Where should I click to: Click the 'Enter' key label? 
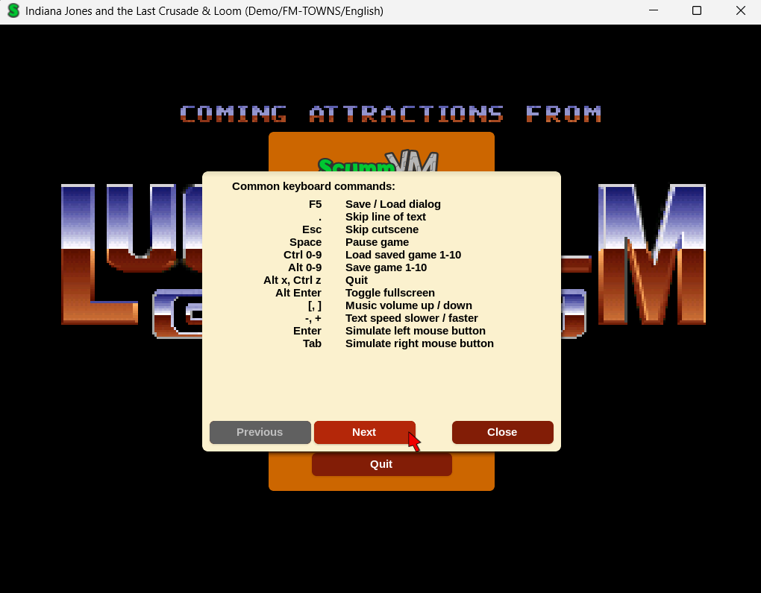click(x=307, y=331)
